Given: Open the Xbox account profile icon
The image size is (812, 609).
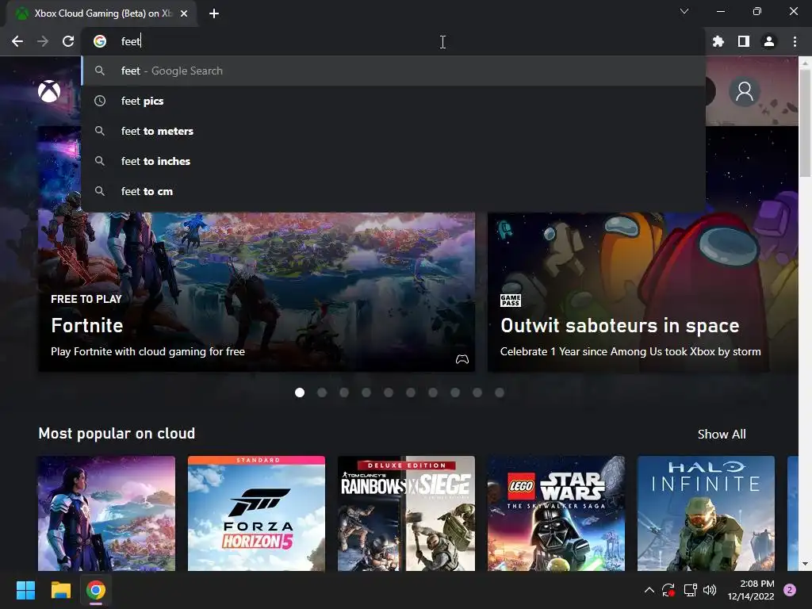Looking at the screenshot, I should (x=745, y=91).
